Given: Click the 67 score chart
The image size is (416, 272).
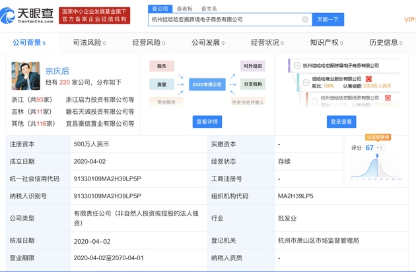Looking at the screenshot, I should coord(378,161).
